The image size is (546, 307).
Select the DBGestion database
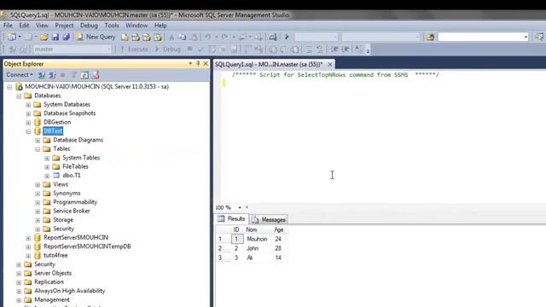[57, 122]
